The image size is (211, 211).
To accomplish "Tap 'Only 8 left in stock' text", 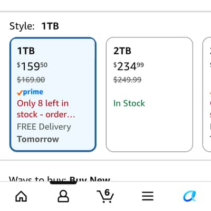I will pos(46,109).
